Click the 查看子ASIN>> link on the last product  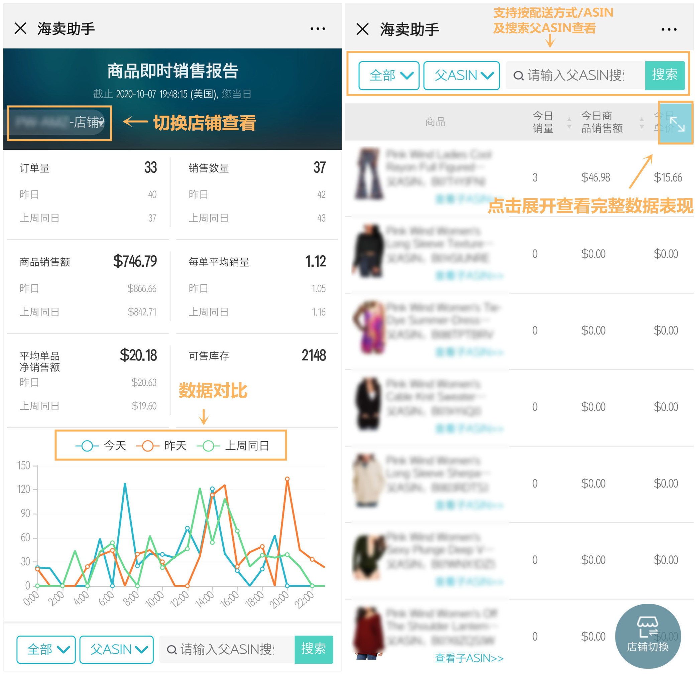tap(469, 658)
